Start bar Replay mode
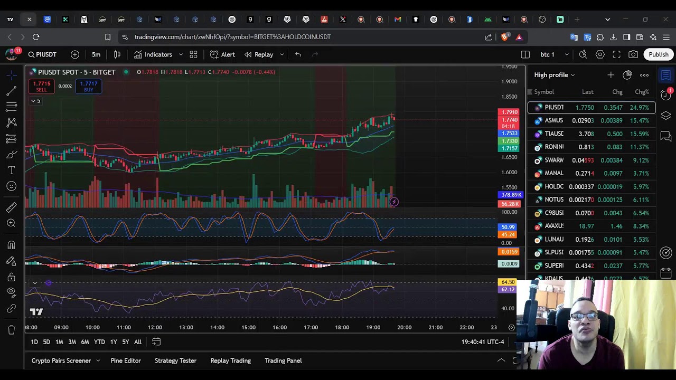The image size is (676, 380). pos(259,54)
